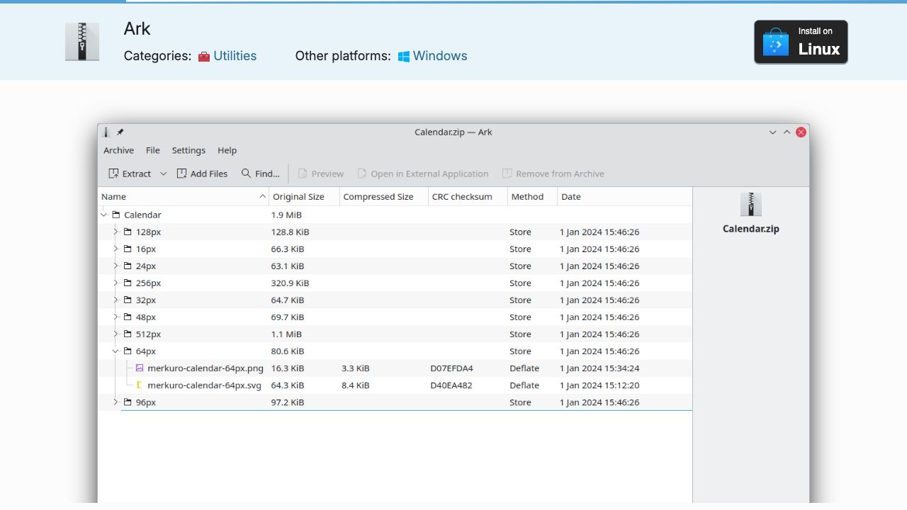The height and width of the screenshot is (510, 907).
Task: Click the Calendar root folder icon
Action: 116,215
